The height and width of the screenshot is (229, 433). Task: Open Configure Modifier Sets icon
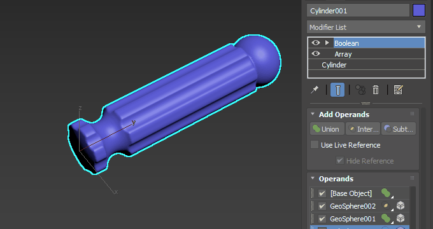[x=398, y=90]
